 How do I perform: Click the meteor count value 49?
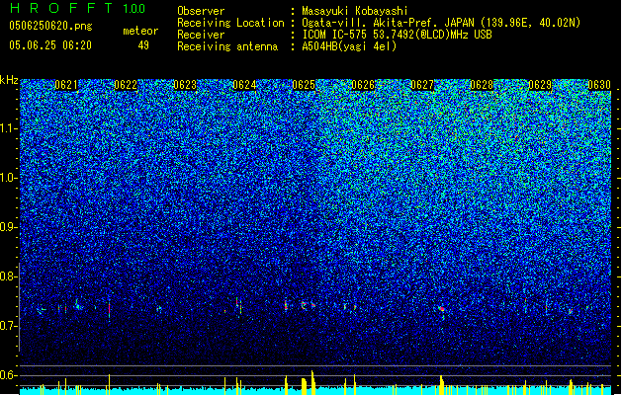coord(143,45)
